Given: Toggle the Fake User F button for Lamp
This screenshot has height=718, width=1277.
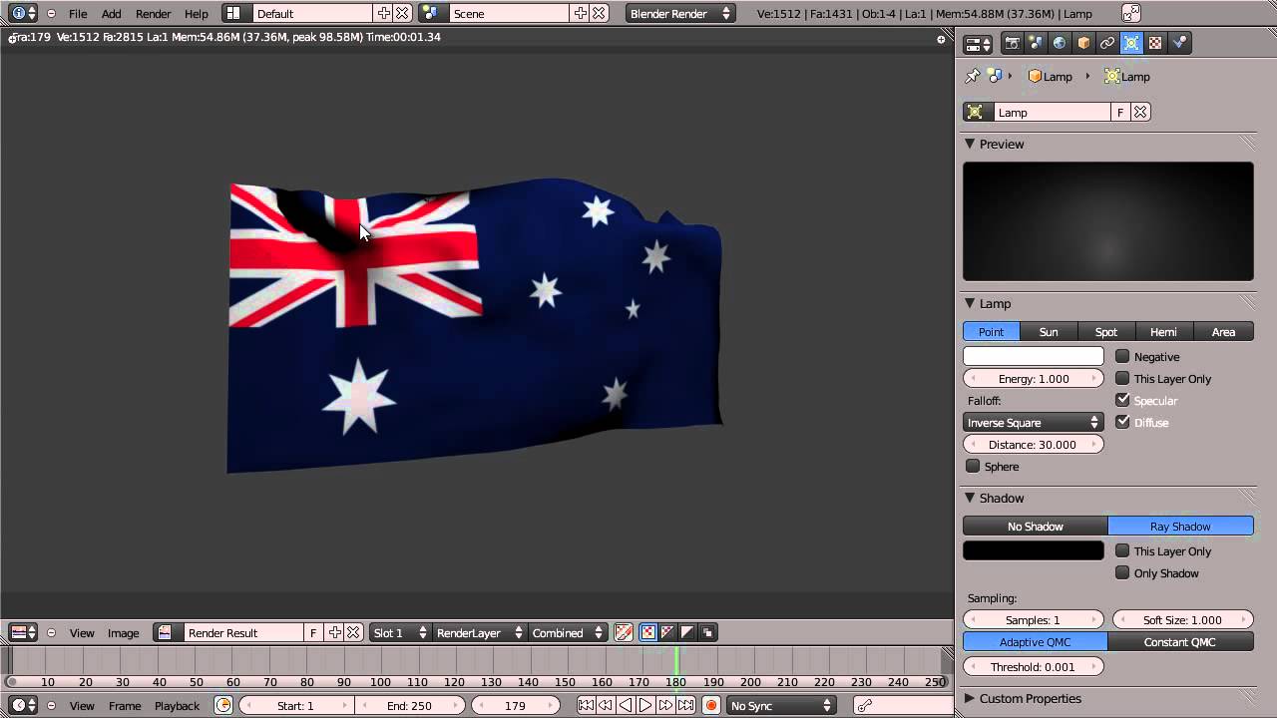Looking at the screenshot, I should point(1120,113).
